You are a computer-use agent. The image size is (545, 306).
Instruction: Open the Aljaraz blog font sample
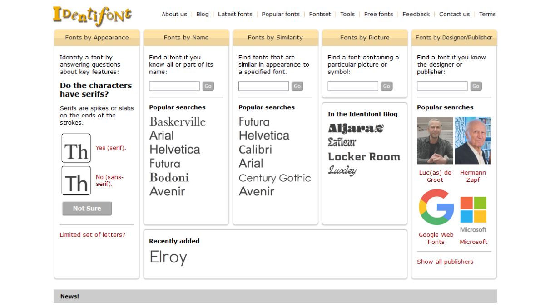click(x=356, y=128)
